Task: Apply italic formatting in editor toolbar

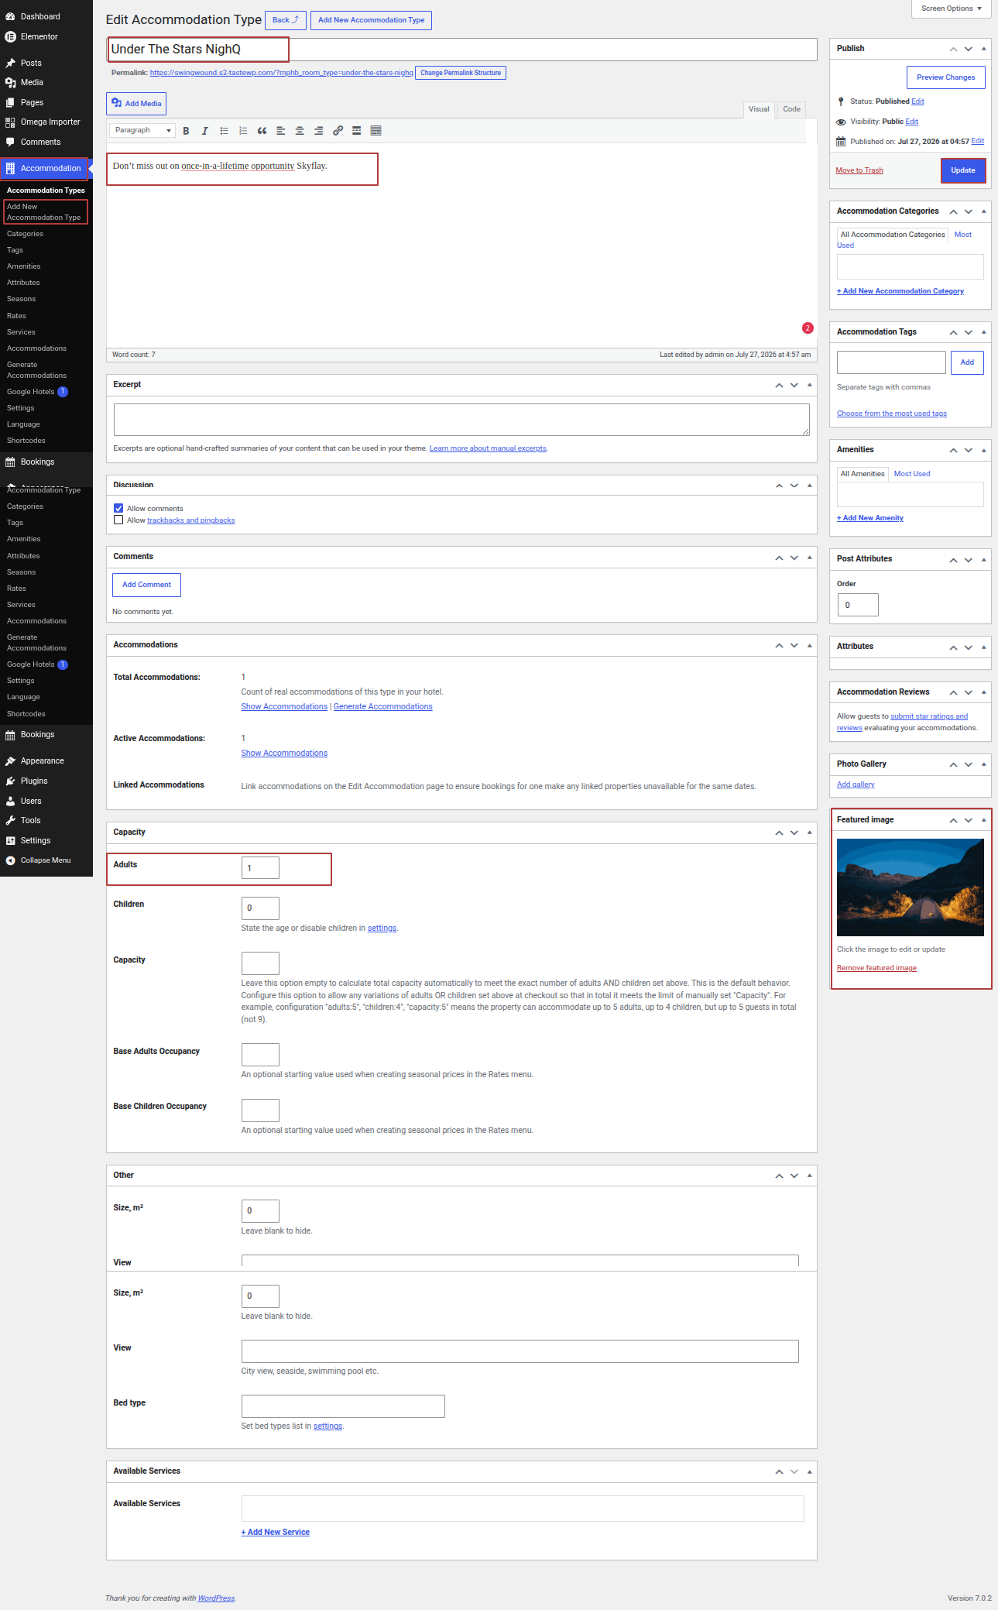Action: [205, 131]
